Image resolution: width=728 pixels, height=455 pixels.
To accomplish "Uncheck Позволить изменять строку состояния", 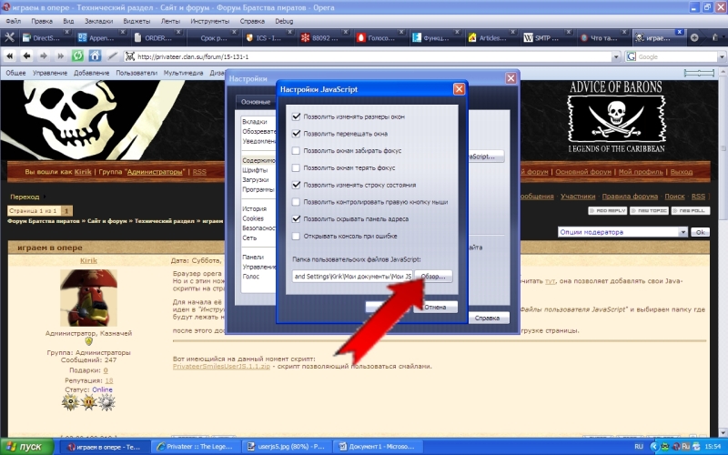I will tap(296, 185).
